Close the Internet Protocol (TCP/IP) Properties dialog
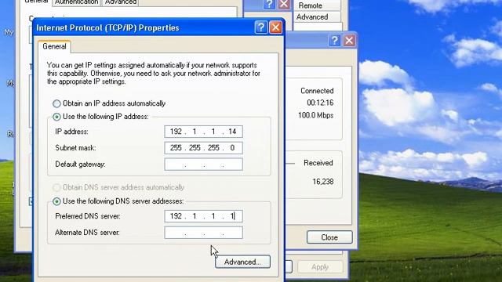 [275, 27]
